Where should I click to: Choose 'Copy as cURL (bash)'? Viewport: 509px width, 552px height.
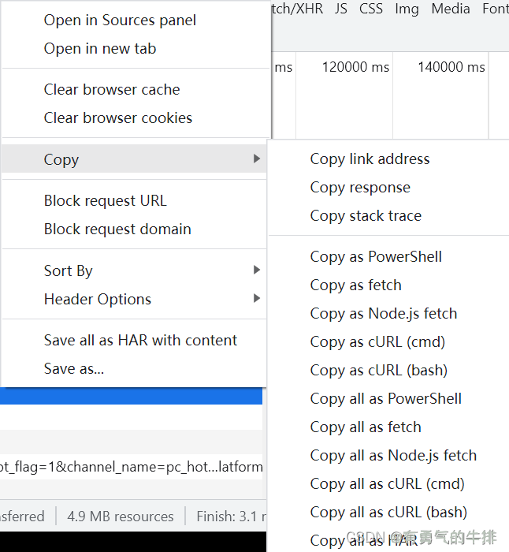(x=378, y=371)
